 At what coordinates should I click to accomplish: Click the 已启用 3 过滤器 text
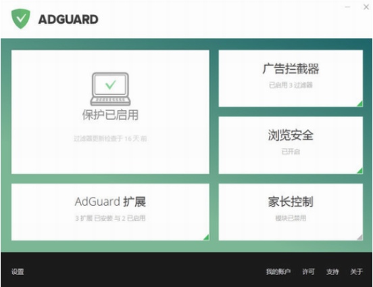(291, 85)
